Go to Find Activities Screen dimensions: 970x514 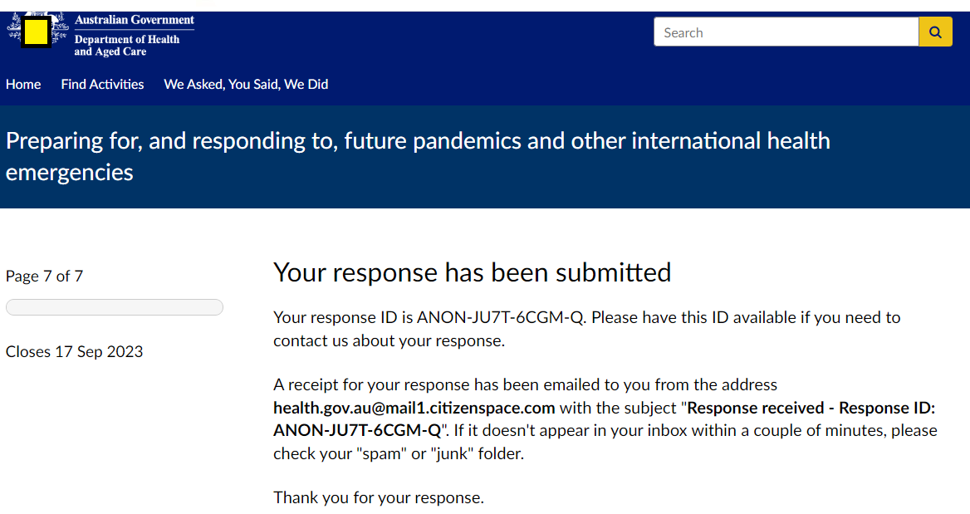click(x=102, y=84)
